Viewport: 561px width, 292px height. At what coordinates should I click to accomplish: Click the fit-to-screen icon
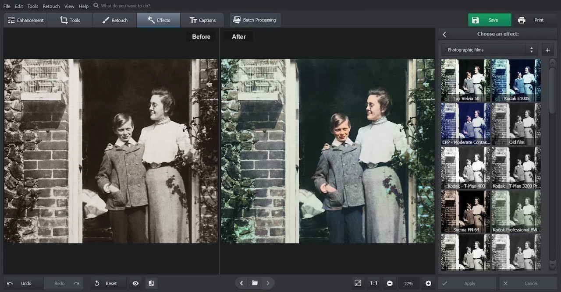[x=358, y=283]
